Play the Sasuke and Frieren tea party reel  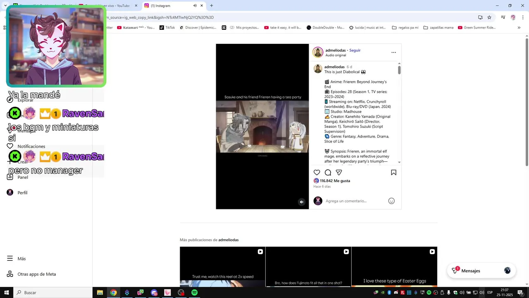[262, 127]
